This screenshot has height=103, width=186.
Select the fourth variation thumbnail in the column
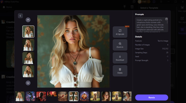point(28,71)
